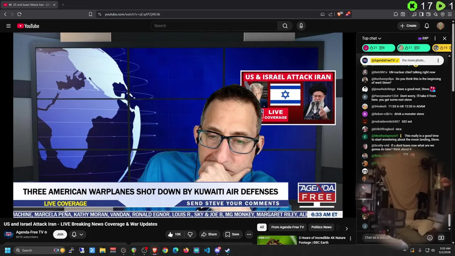Image resolution: width=455 pixels, height=256 pixels.
Task: Open Discord from the taskbar
Action: [217, 250]
